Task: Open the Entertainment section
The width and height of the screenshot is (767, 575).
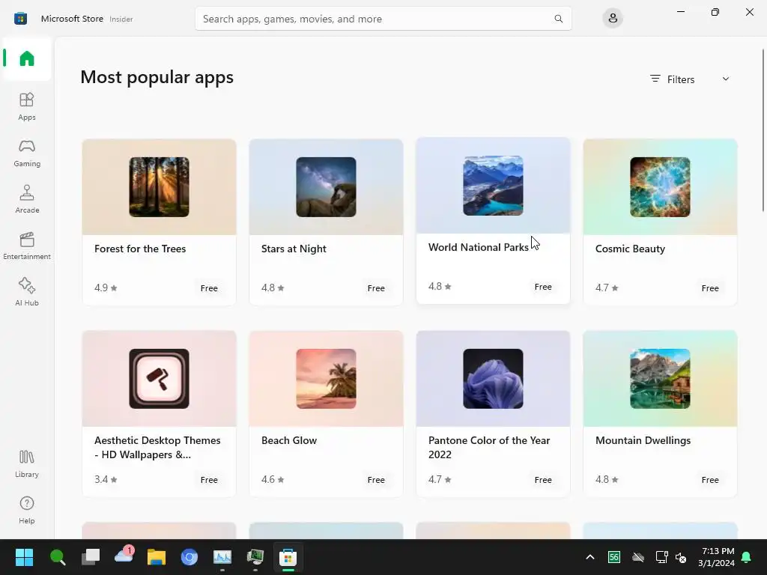Action: tap(27, 246)
